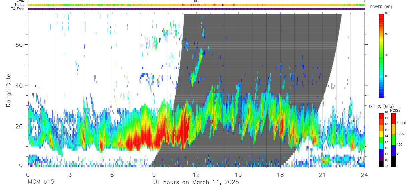This screenshot has height=189, width=410.
Task: Click the MCM b15 radar label
Action: 41,182
